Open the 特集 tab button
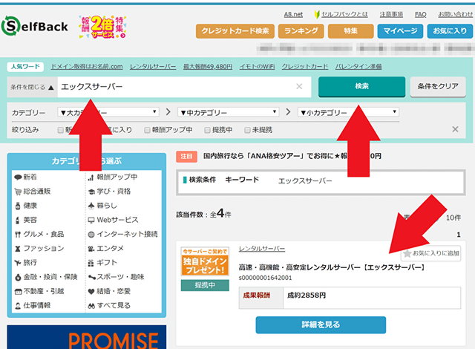This screenshot has width=475, height=349. (x=351, y=31)
